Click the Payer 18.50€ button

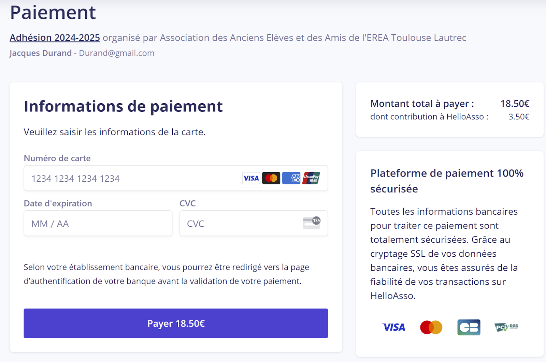[x=176, y=323]
